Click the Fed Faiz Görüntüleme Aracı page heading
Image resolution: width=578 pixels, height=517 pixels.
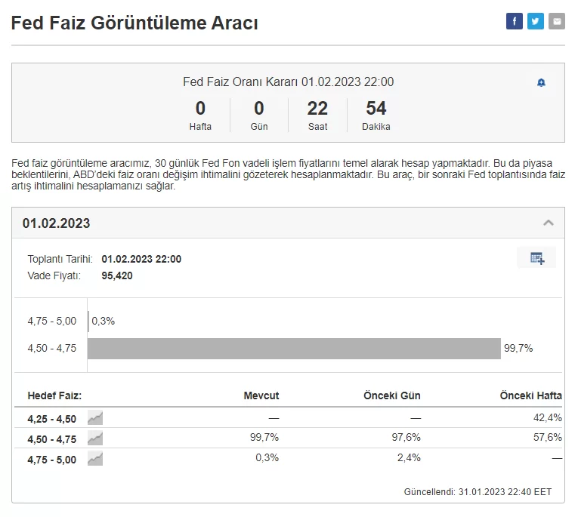point(134,23)
